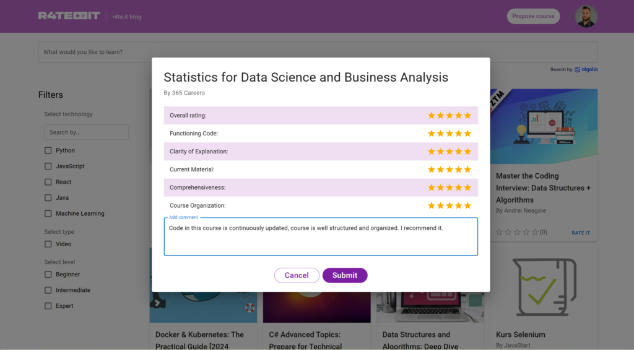Focus the technology Search by field
The height and width of the screenshot is (350, 634).
[86, 132]
